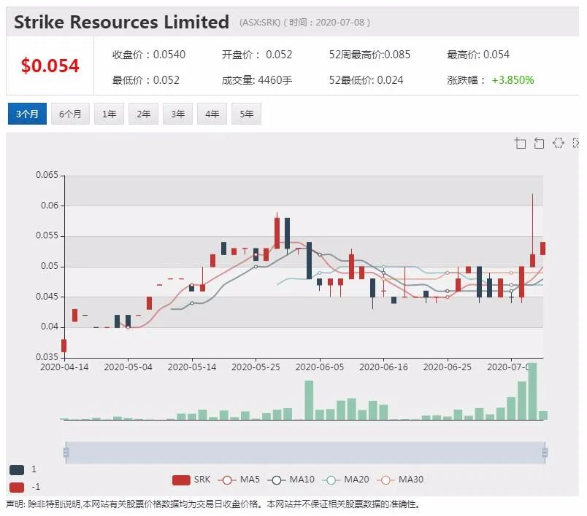587x516 pixels.
Task: Open the 5年 range tab
Action: click(246, 114)
